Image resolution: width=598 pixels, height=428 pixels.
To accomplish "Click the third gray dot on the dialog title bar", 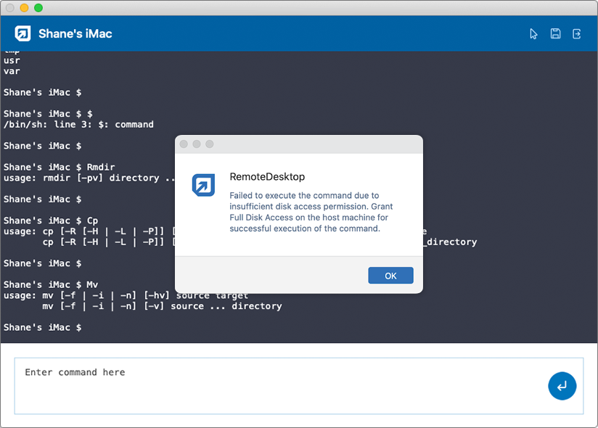I will [x=210, y=144].
